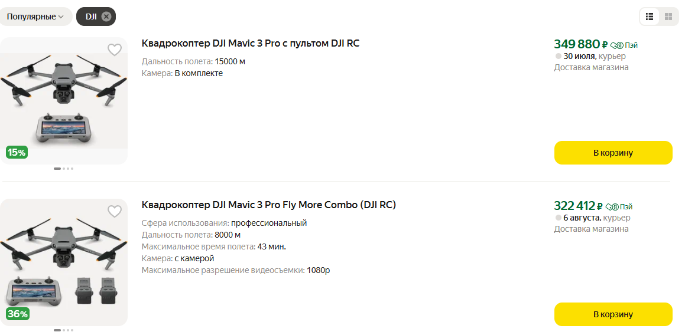685x332 pixels.
Task: Open the DJI Mavic 3 Pro с пультом DJI RC title
Action: 251,43
